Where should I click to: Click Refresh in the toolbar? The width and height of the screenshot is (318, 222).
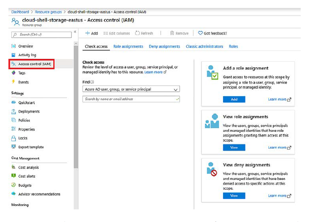(144, 33)
